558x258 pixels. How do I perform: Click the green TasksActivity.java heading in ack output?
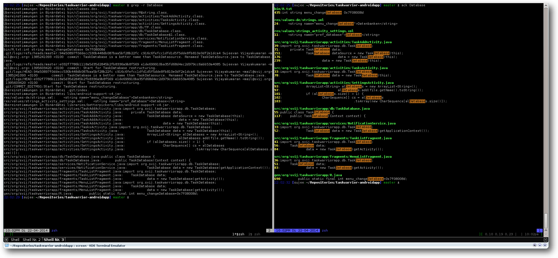point(331,68)
